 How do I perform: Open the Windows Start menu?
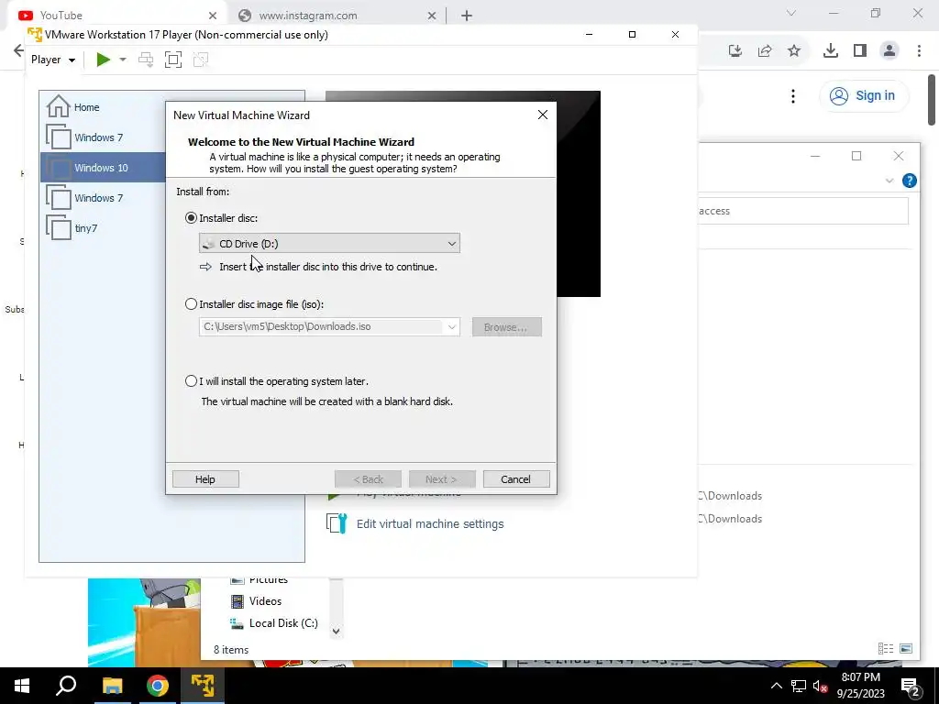pos(22,686)
